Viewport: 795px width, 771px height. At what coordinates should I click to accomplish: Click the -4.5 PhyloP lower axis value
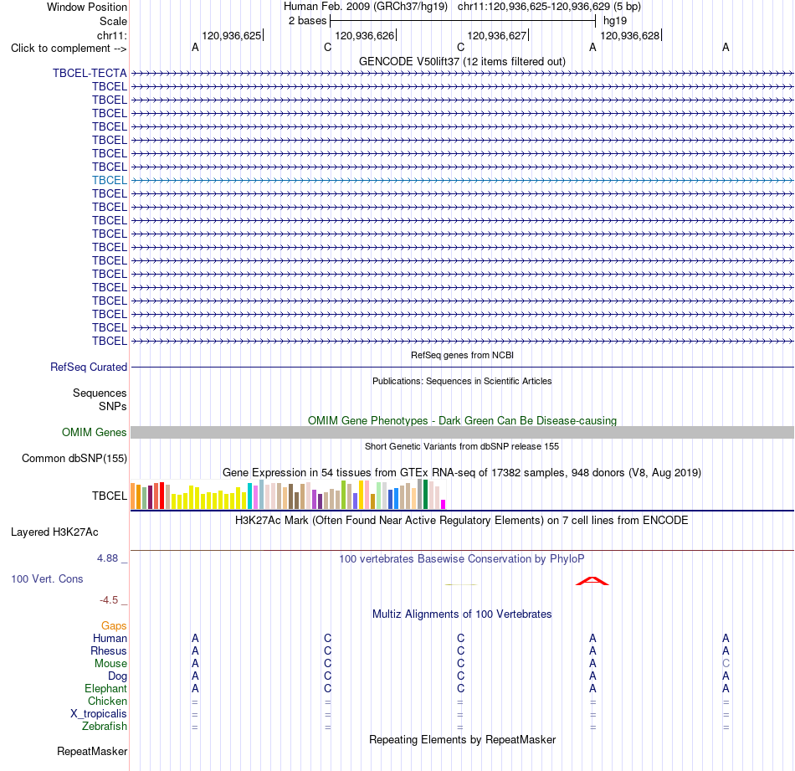click(109, 600)
